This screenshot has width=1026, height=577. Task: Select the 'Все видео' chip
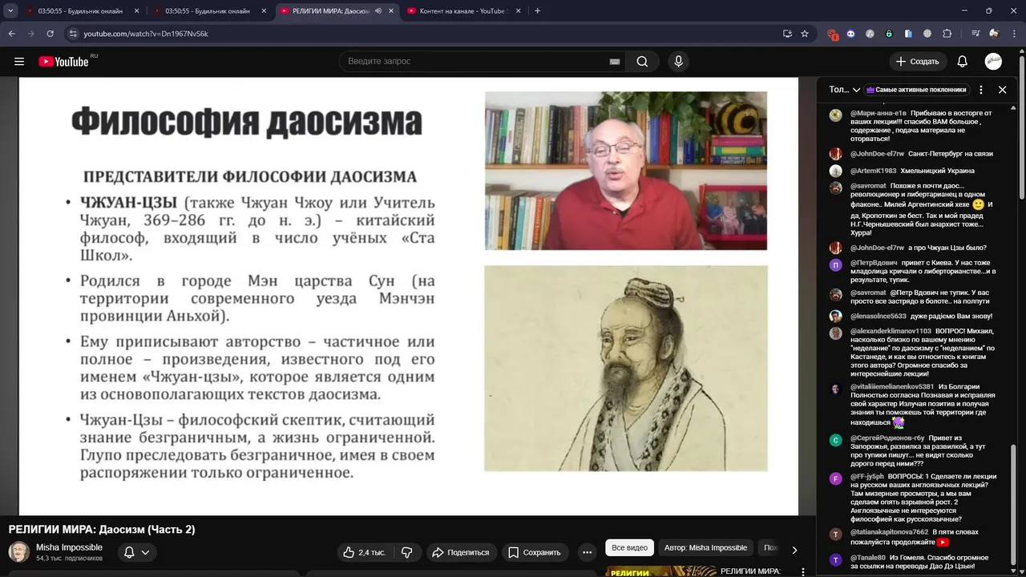(x=629, y=547)
